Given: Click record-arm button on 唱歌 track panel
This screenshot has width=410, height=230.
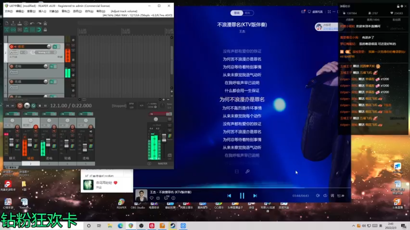Looking at the screenshot, I should [x=11, y=47].
